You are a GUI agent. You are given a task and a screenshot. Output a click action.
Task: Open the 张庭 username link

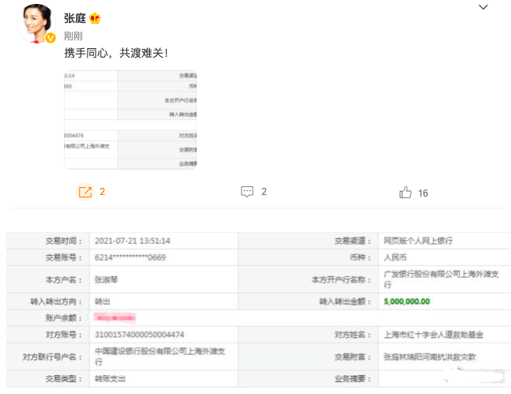pyautogui.click(x=75, y=19)
